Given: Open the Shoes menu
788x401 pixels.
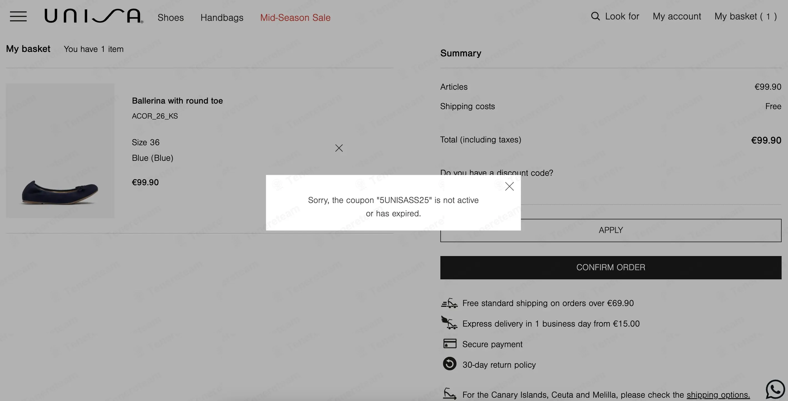Looking at the screenshot, I should [x=171, y=17].
